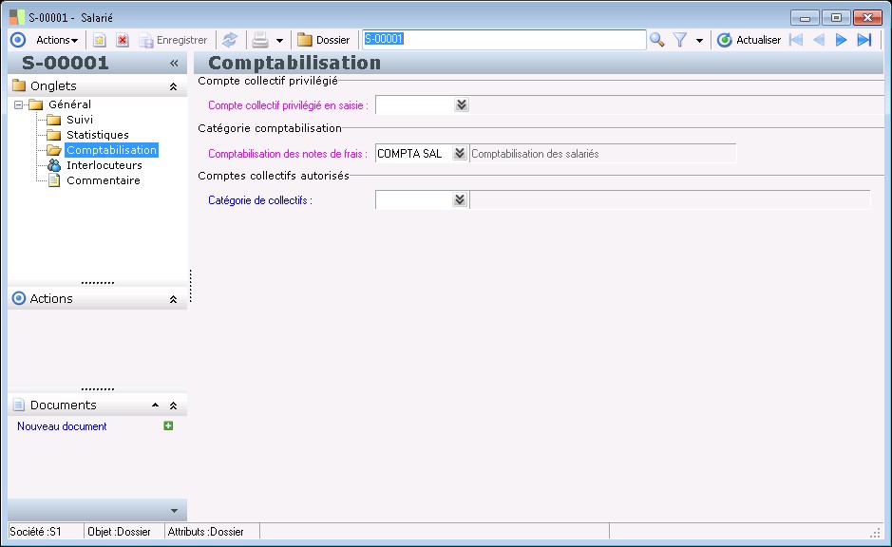892x547 pixels.
Task: Click the new record icon
Action: (100, 40)
